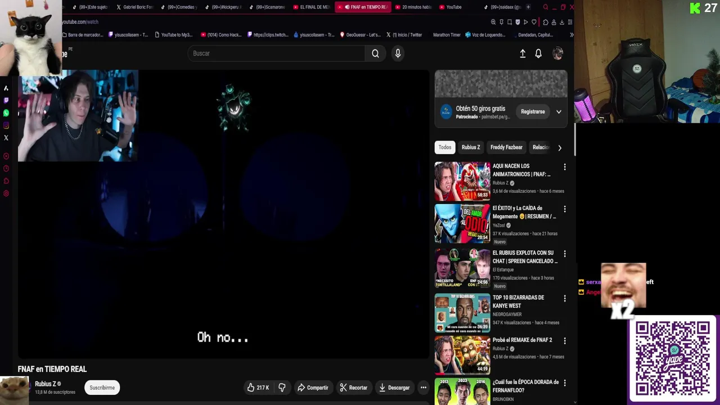The width and height of the screenshot is (720, 405).
Task: Open the ad blocker shield icon
Action: click(x=517, y=22)
